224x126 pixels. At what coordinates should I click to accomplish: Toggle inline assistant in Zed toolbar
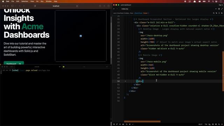point(216,13)
